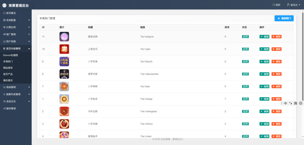
Task: Open Banner轮播图 submenu item
Action: (10, 55)
